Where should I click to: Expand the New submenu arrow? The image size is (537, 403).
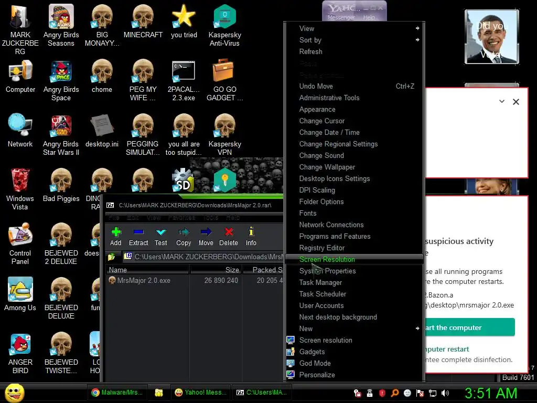pyautogui.click(x=417, y=328)
